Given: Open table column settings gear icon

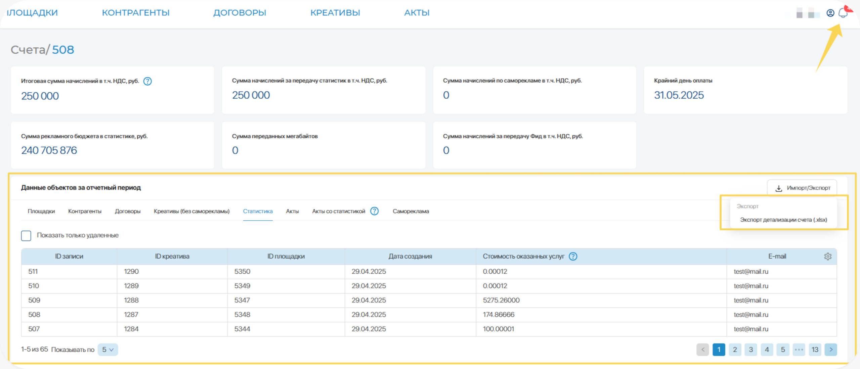Looking at the screenshot, I should 827,257.
